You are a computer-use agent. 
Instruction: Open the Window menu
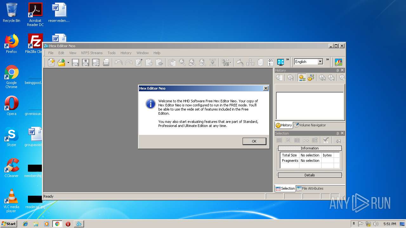click(x=142, y=53)
